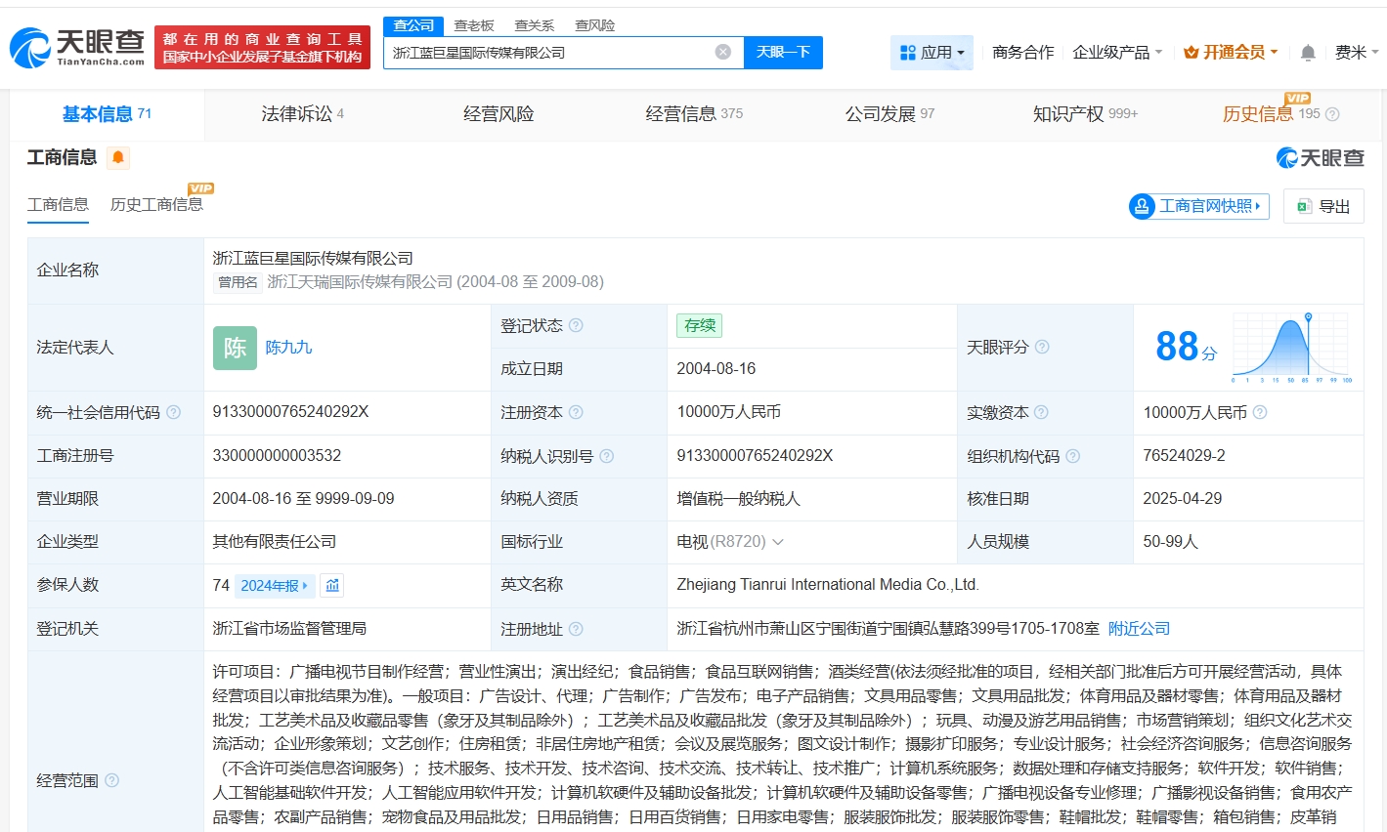Click help icon next to 纳税人识别号
The height and width of the screenshot is (832, 1387).
606,456
